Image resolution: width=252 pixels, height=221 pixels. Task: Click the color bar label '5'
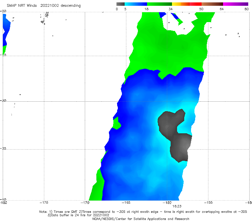click(125, 9)
